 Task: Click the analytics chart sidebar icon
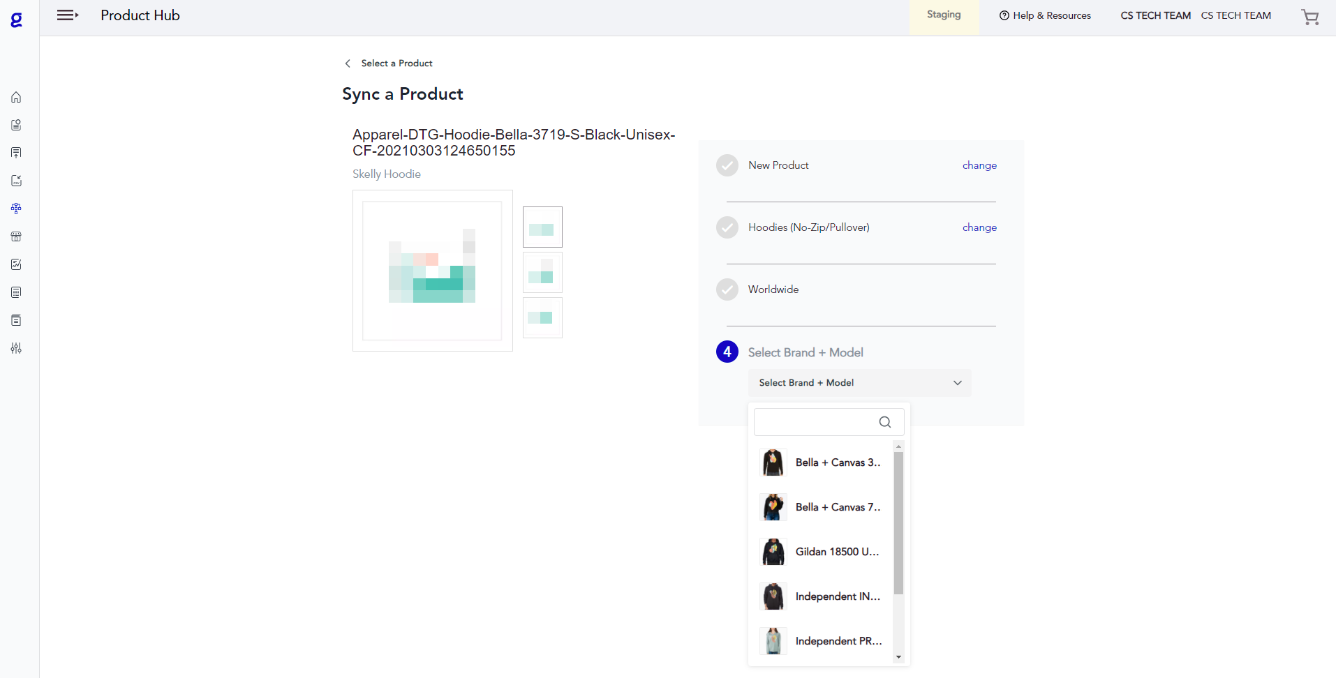[x=16, y=264]
